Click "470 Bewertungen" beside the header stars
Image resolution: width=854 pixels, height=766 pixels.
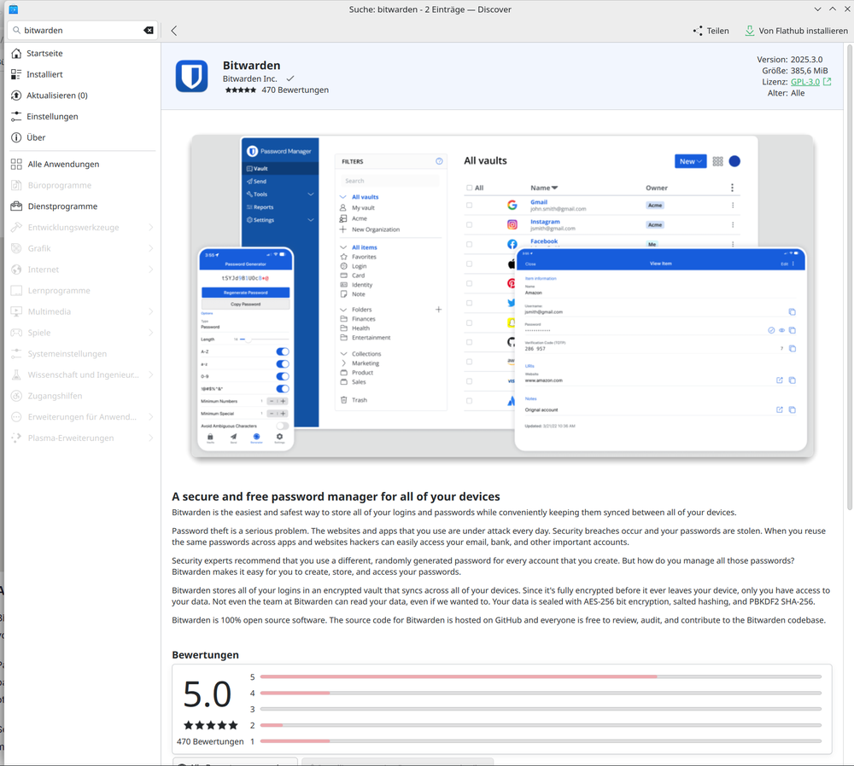pos(295,90)
